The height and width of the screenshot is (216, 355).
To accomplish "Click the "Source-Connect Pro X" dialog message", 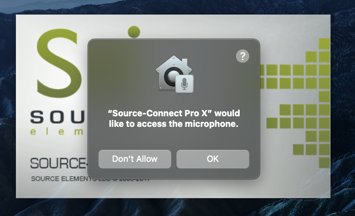I will pyautogui.click(x=174, y=113).
